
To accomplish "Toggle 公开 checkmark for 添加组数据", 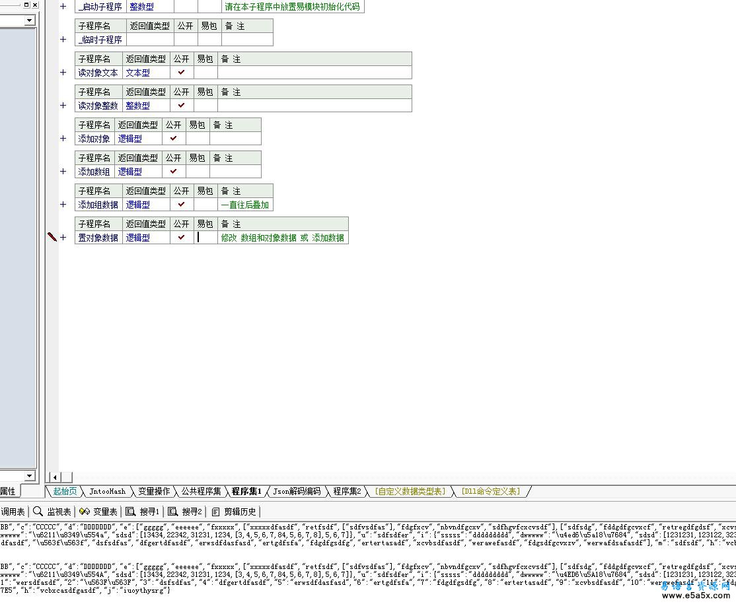I will click(182, 205).
